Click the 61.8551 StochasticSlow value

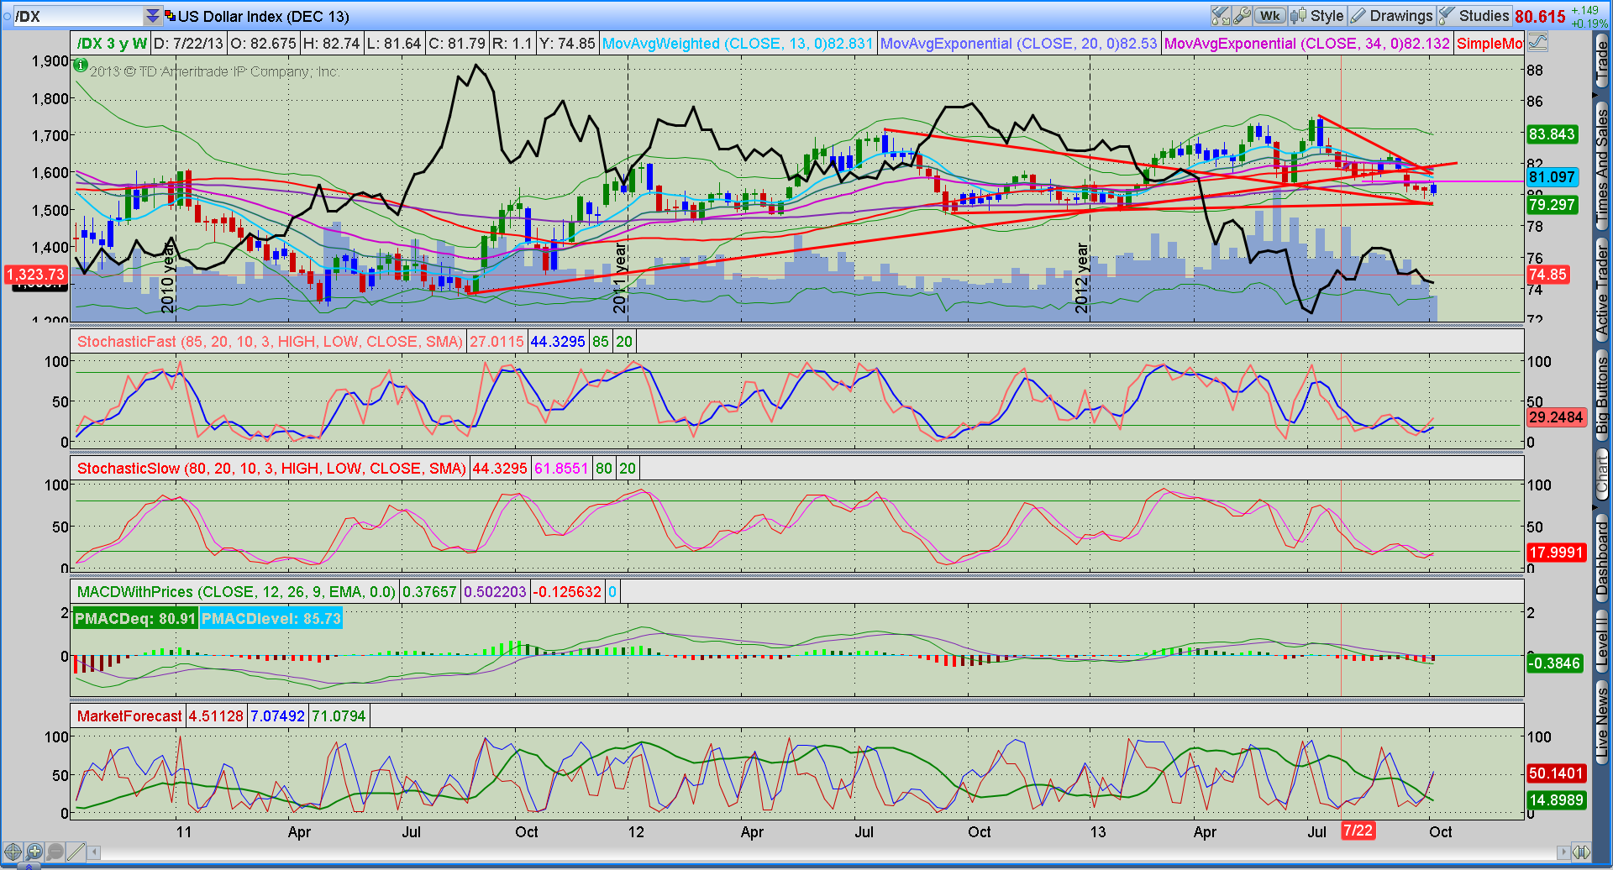(561, 468)
